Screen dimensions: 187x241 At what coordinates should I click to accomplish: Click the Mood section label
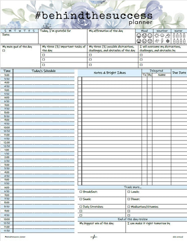[x=144, y=31]
